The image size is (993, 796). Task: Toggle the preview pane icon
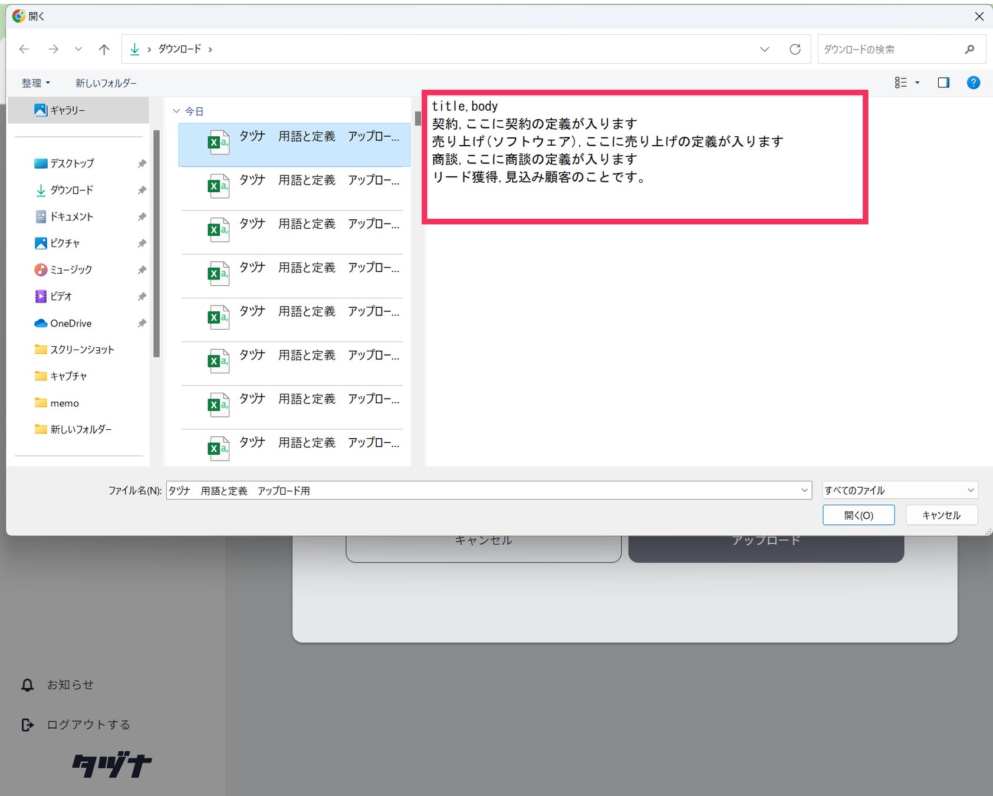click(x=943, y=83)
